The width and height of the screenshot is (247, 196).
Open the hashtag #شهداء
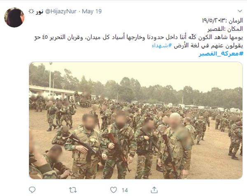point(162,46)
